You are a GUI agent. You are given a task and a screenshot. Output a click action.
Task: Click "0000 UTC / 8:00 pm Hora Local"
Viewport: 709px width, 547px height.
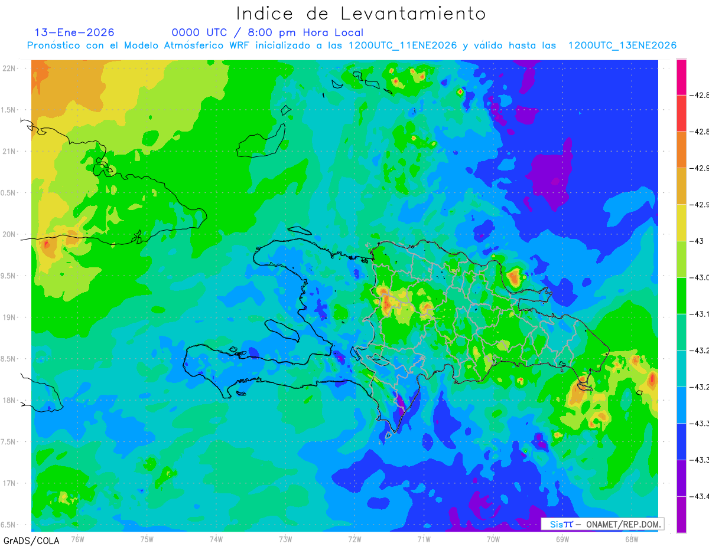[x=267, y=32]
